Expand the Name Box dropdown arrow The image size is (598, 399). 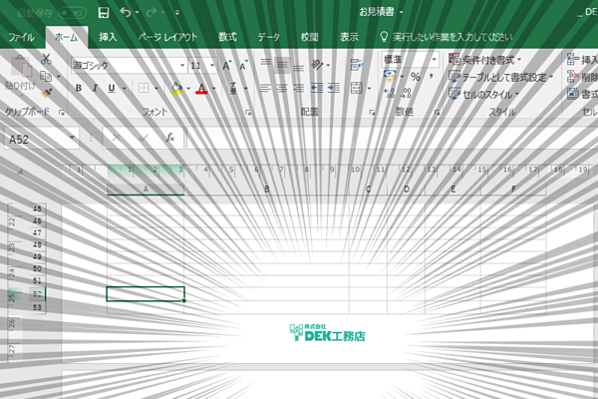point(72,138)
